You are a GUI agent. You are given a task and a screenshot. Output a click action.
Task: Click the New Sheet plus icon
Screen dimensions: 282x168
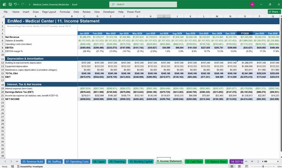pyautogui.click(x=252, y=161)
